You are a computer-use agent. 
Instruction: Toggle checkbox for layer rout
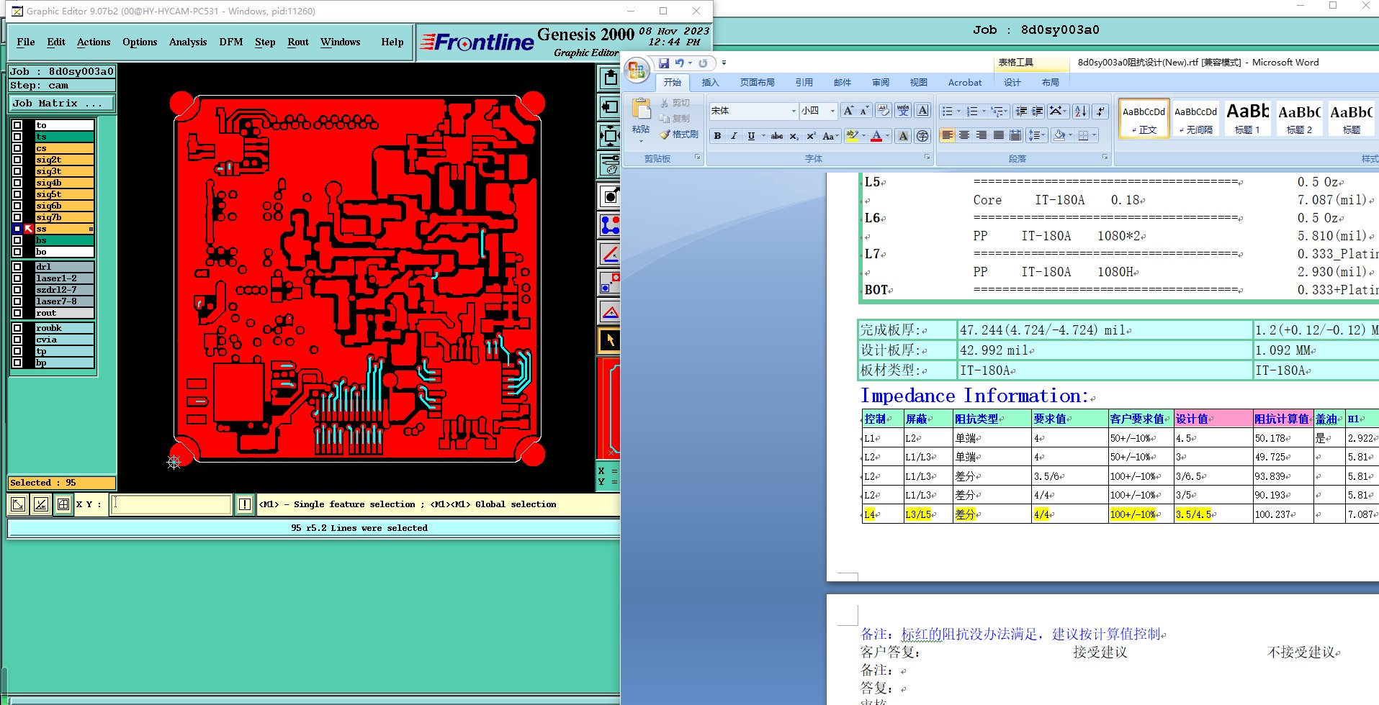17,313
